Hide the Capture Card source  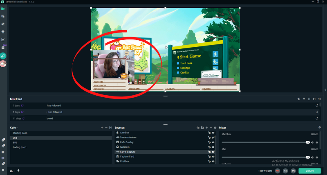213,157
